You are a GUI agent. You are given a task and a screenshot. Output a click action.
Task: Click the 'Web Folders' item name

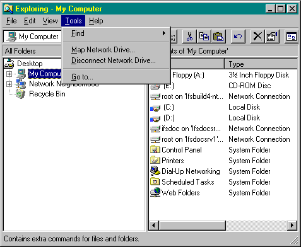click(x=180, y=193)
